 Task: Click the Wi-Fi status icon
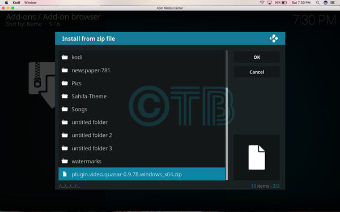tap(262, 3)
